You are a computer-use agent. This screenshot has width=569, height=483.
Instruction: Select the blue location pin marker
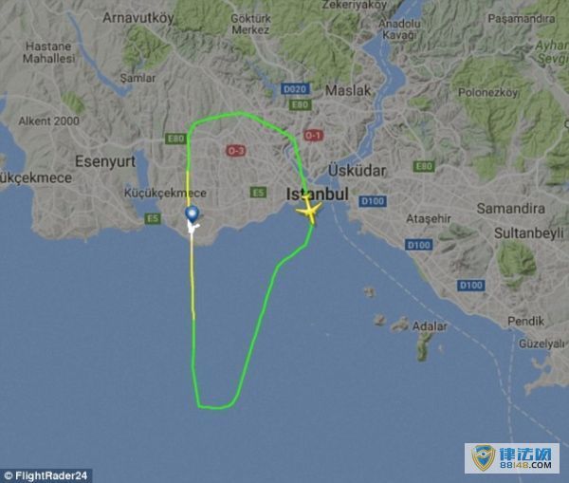click(x=192, y=214)
